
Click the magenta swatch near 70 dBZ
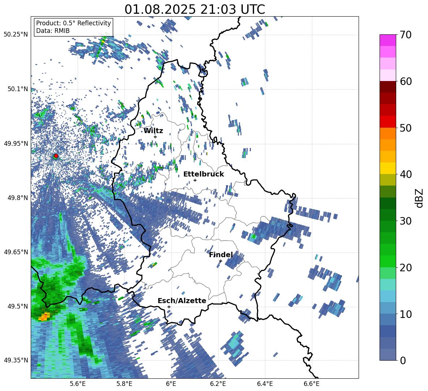388,40
